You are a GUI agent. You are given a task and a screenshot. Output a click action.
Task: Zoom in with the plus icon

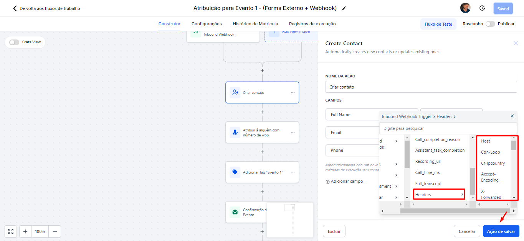tap(25, 231)
